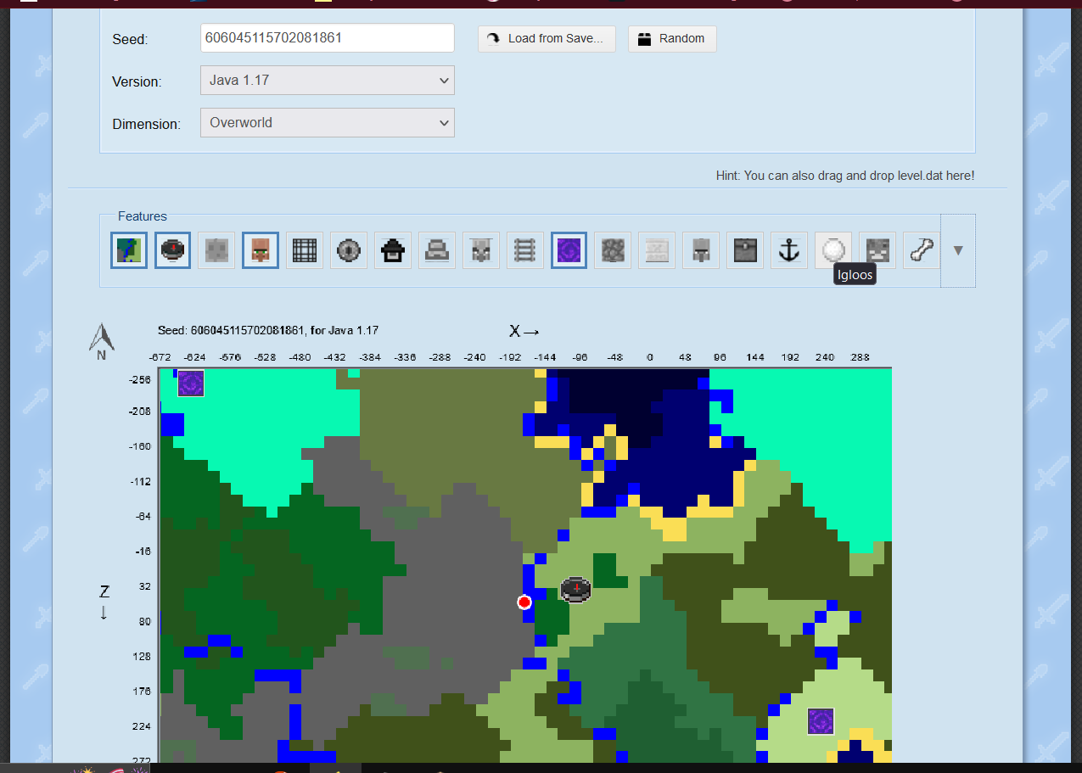This screenshot has height=773, width=1082.
Task: Enable the Stronghold eye feature icon
Action: [x=349, y=250]
